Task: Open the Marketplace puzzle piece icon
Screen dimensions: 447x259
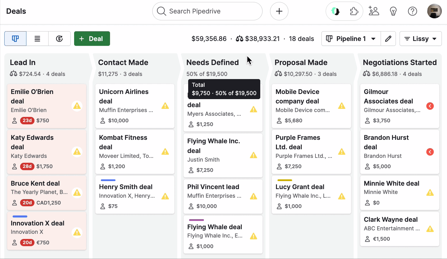Action: click(x=354, y=11)
